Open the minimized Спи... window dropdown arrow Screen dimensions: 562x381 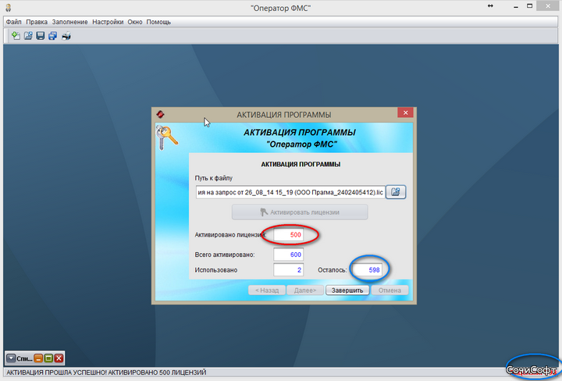(11, 358)
